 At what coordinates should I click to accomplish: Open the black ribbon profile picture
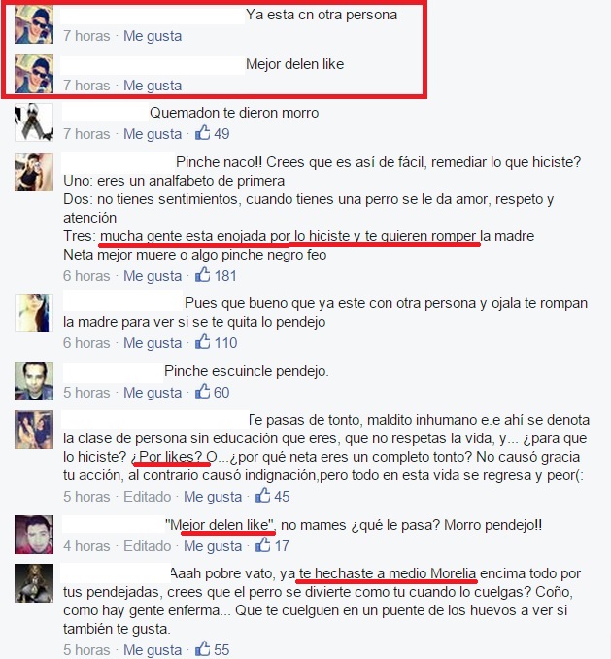pyautogui.click(x=34, y=121)
